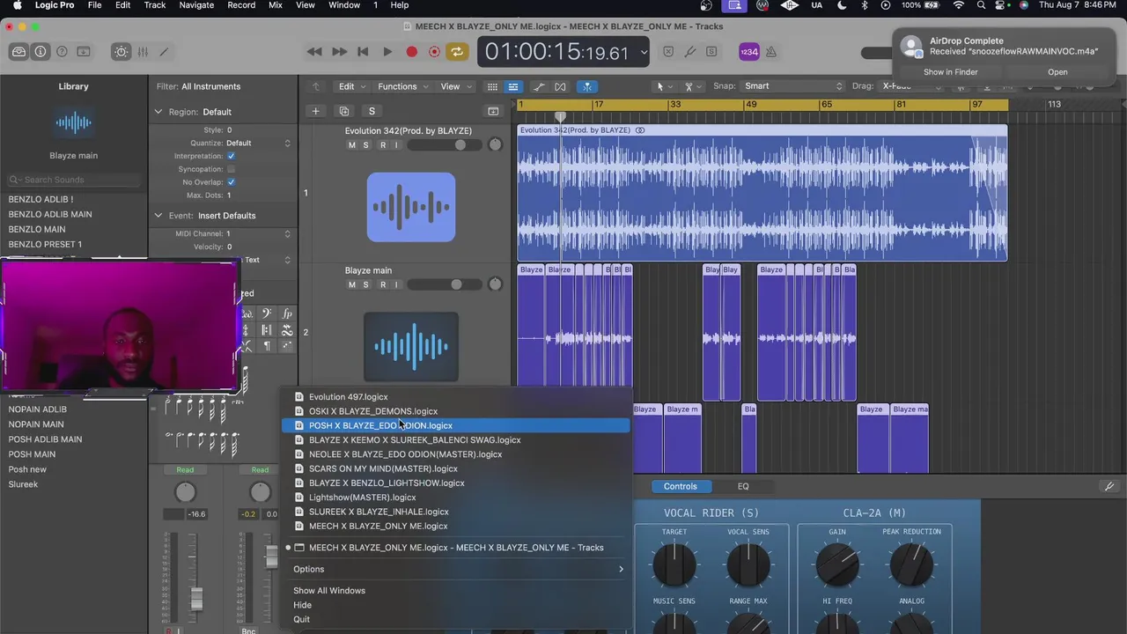1127x634 pixels.
Task: Open the Quantize Default popup
Action: click(257, 143)
